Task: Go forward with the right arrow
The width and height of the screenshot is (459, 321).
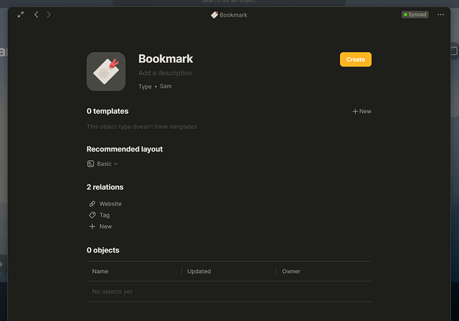Action: point(49,15)
